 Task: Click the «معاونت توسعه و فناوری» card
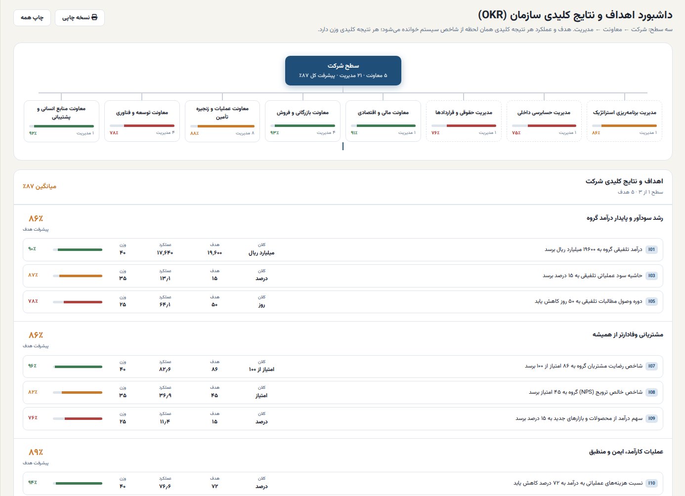[x=142, y=121]
